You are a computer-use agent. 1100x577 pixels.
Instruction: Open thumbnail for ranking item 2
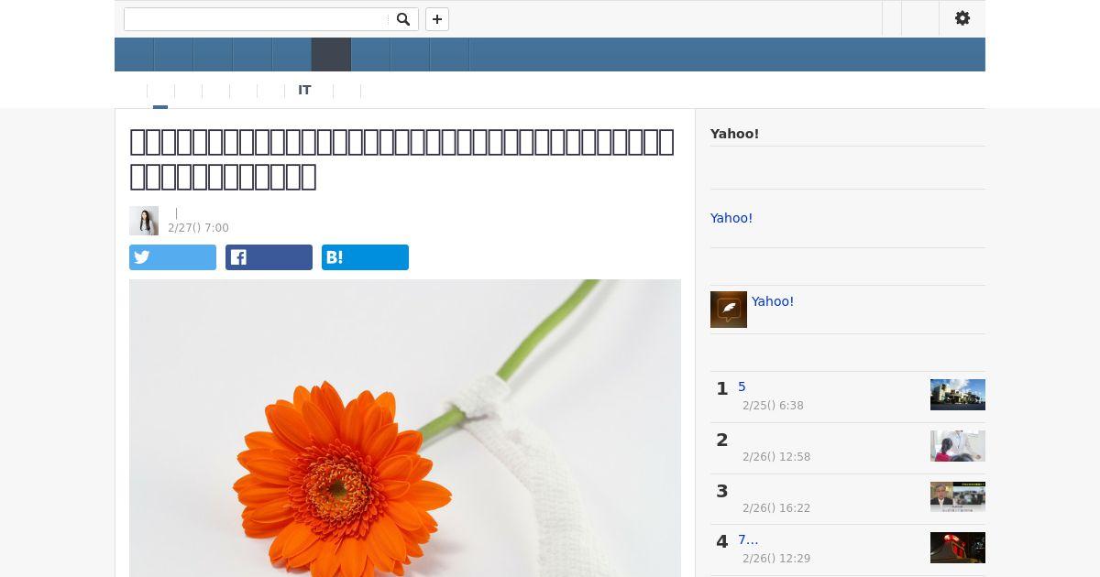(x=958, y=446)
